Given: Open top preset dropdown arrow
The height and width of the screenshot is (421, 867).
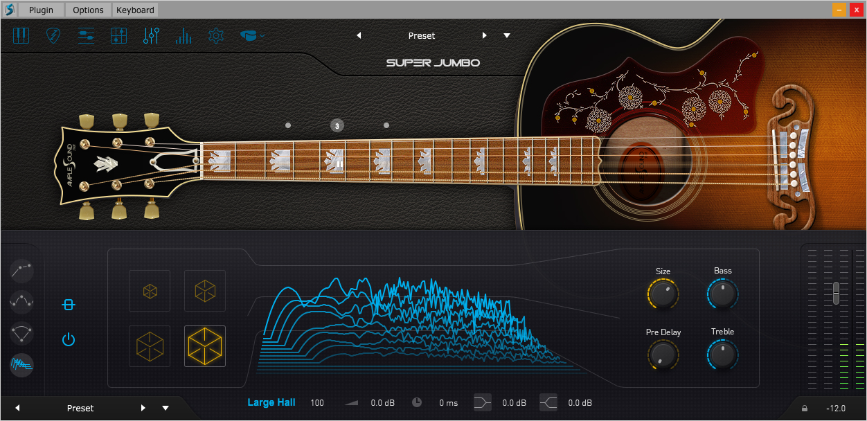Looking at the screenshot, I should pos(507,35).
